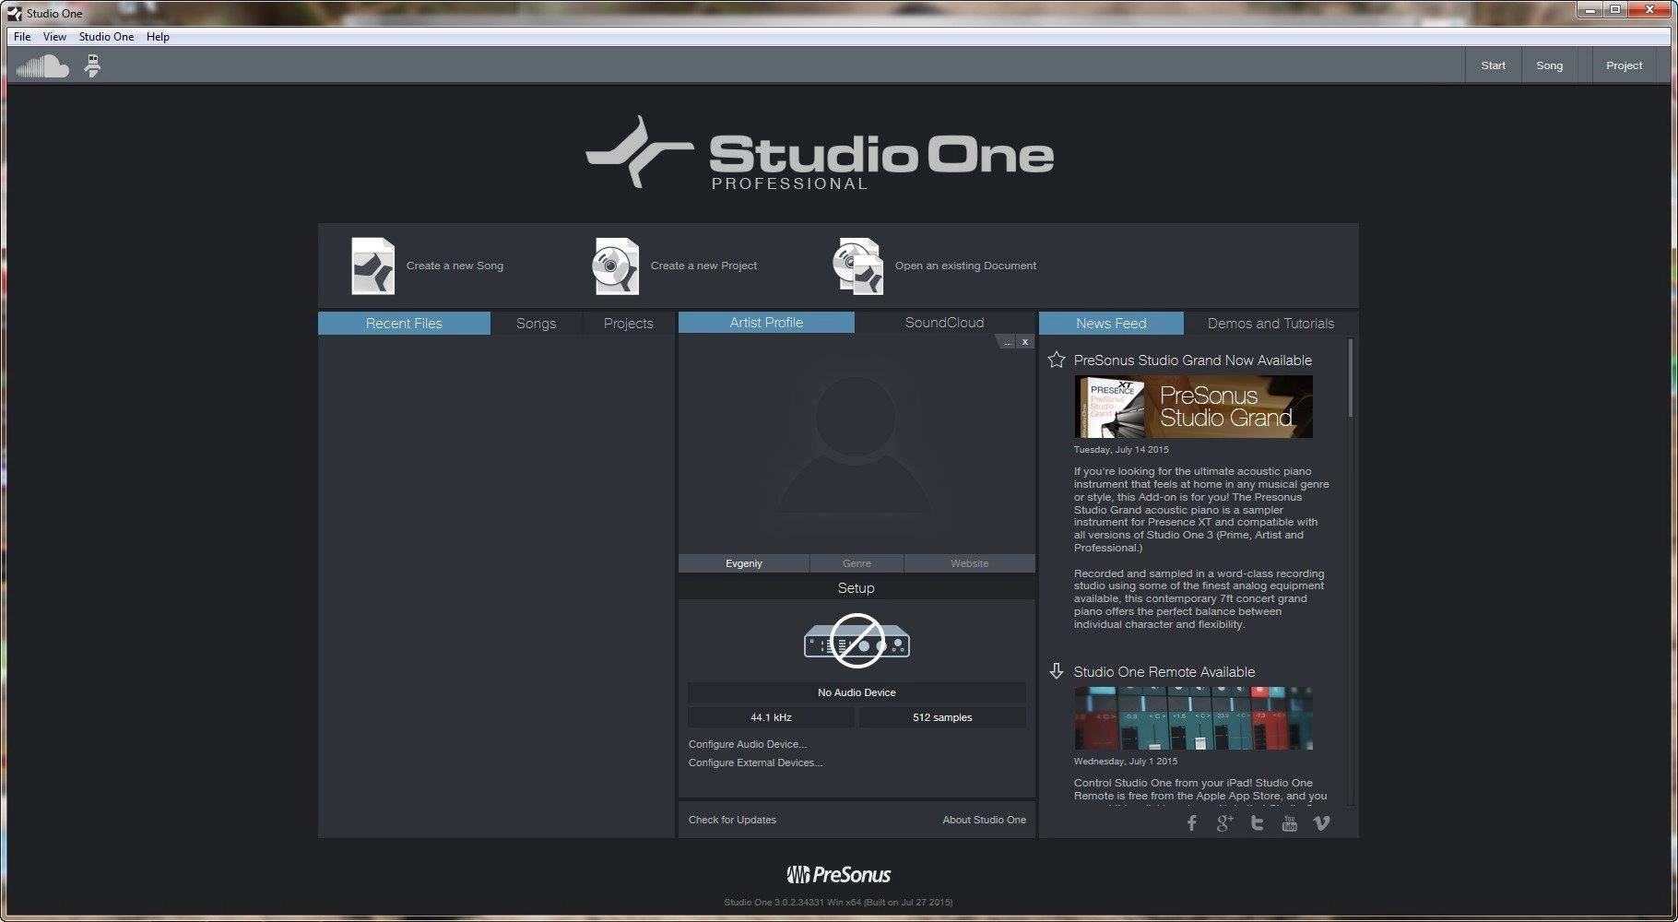Select the Demos and Tutorials tab
The image size is (1678, 922).
point(1270,324)
